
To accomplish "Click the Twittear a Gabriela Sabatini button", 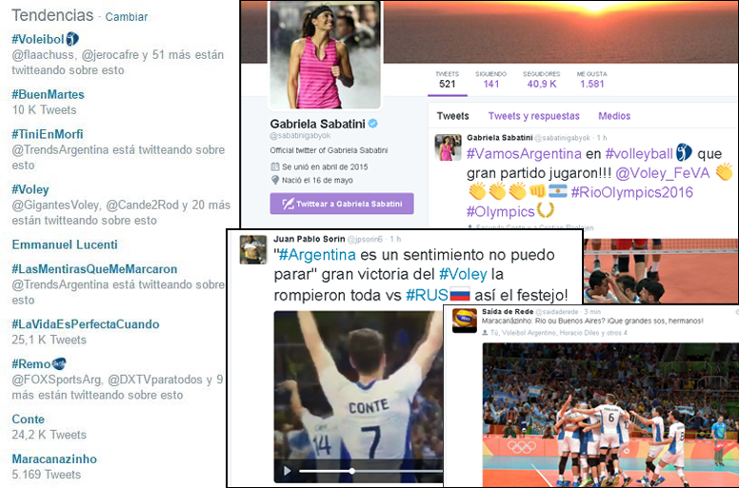I will (x=342, y=204).
